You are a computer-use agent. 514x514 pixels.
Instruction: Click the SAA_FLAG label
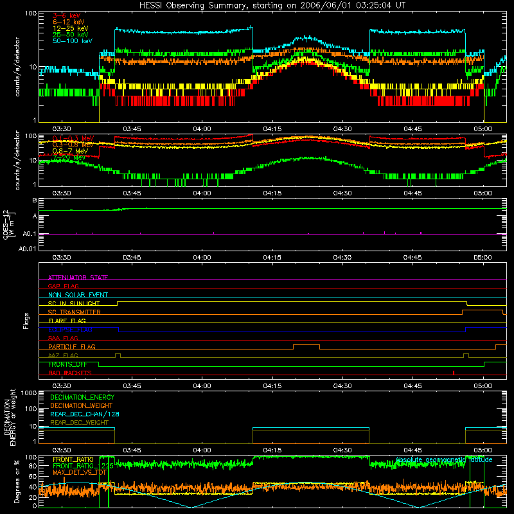(x=63, y=338)
